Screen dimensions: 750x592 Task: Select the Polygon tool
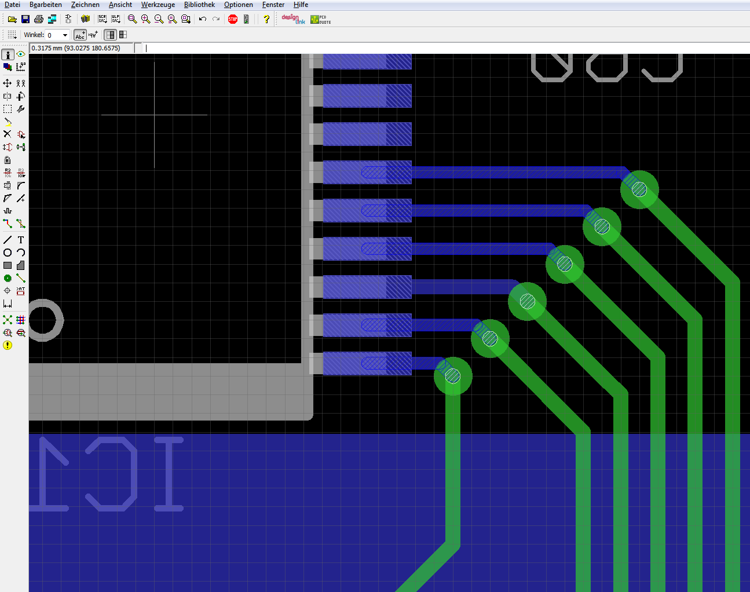(x=21, y=265)
